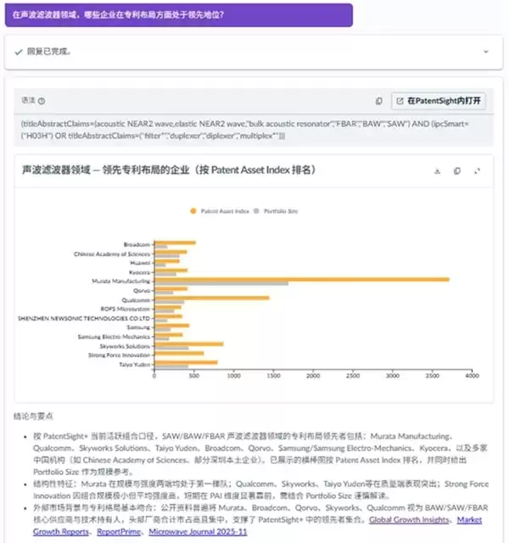
Task: Click the Murata Manufacturing gray portfolio bar
Action: click(x=221, y=283)
